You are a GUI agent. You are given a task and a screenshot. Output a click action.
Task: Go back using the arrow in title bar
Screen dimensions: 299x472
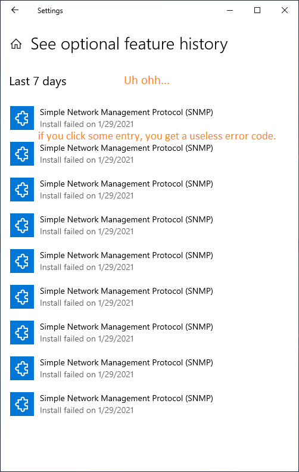pyautogui.click(x=15, y=10)
